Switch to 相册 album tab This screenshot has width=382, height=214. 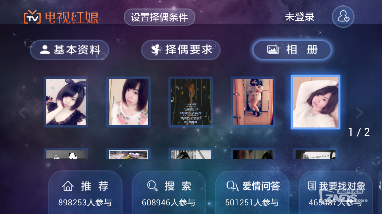(x=292, y=50)
